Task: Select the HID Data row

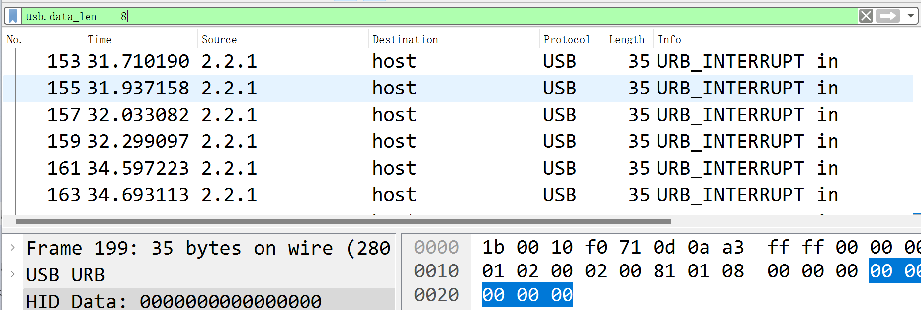Action: (173, 301)
